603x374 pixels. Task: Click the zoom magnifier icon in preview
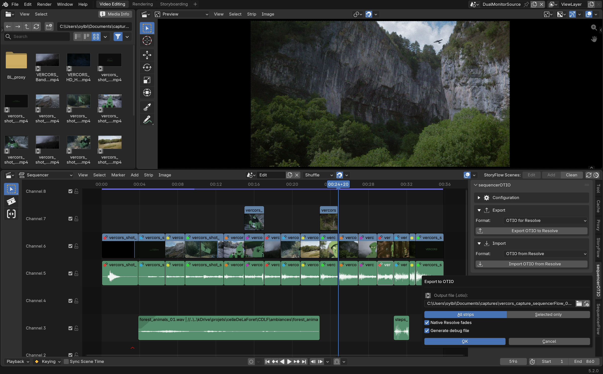point(594,28)
